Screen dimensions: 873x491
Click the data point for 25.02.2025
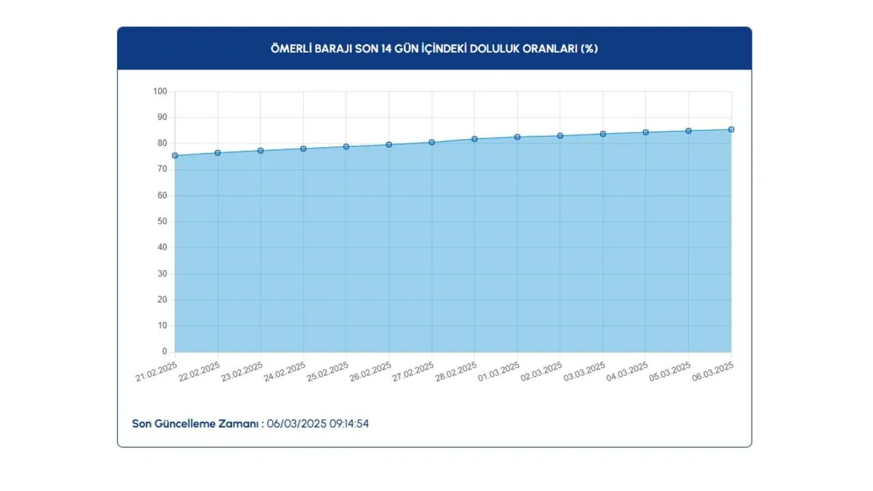click(346, 147)
